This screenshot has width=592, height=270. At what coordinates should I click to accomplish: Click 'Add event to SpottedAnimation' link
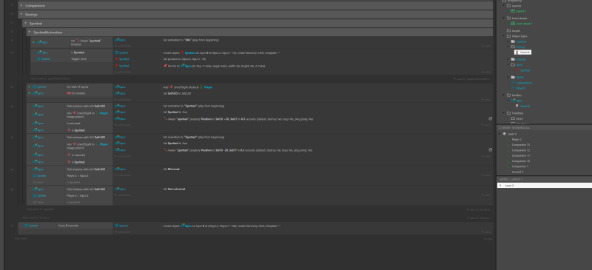click(50, 78)
